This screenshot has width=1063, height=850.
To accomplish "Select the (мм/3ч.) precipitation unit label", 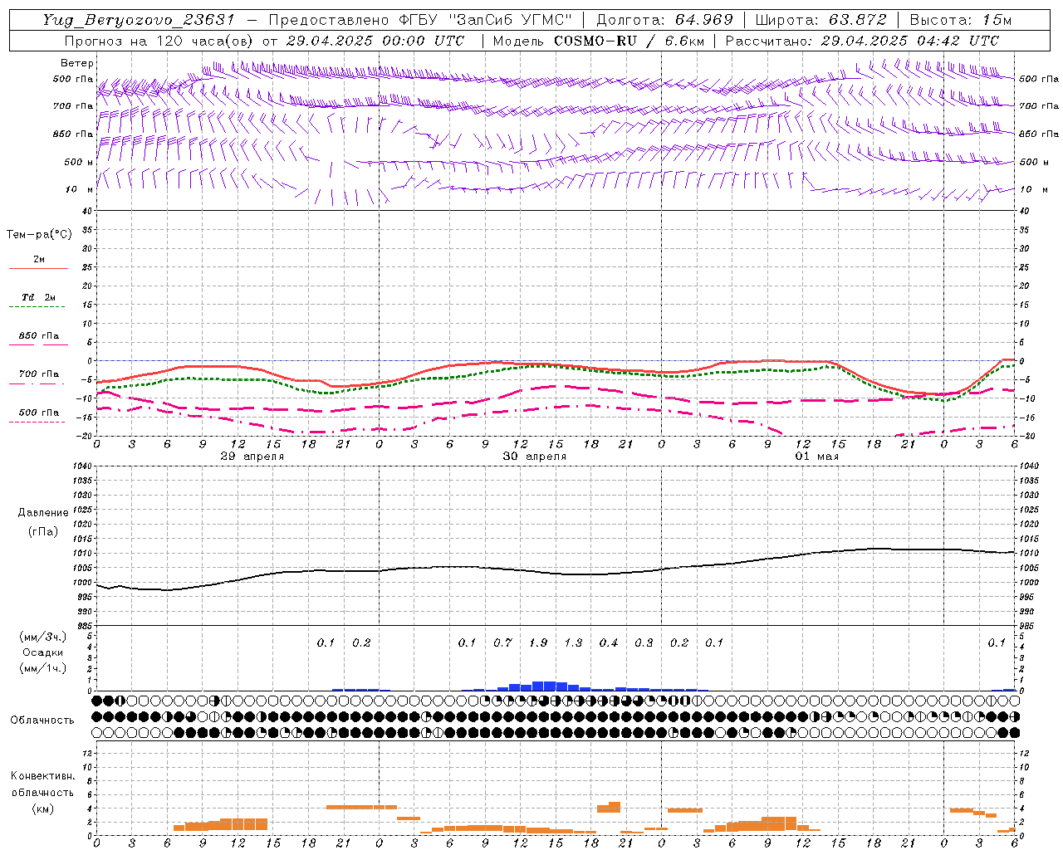I will [43, 637].
